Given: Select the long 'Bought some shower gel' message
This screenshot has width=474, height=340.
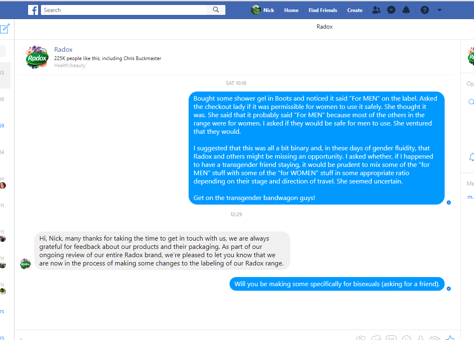Looking at the screenshot, I should click(316, 148).
